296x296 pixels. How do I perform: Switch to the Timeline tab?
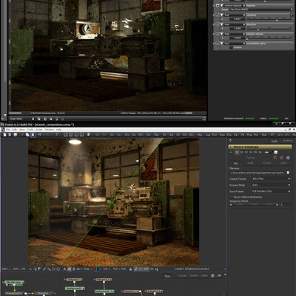194,276
